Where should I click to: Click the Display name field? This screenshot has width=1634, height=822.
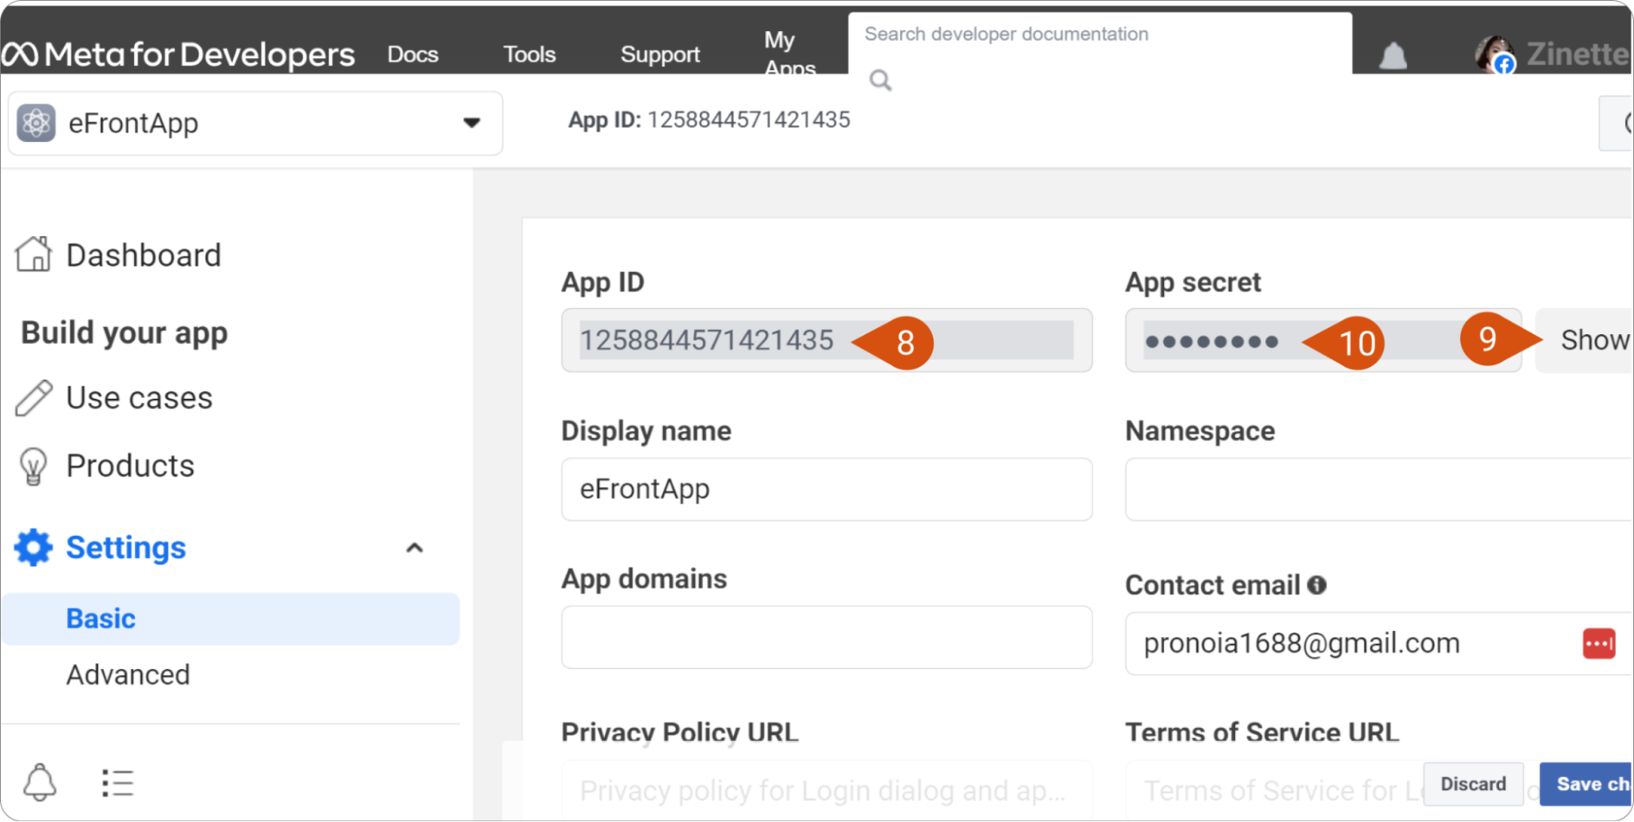tap(826, 489)
